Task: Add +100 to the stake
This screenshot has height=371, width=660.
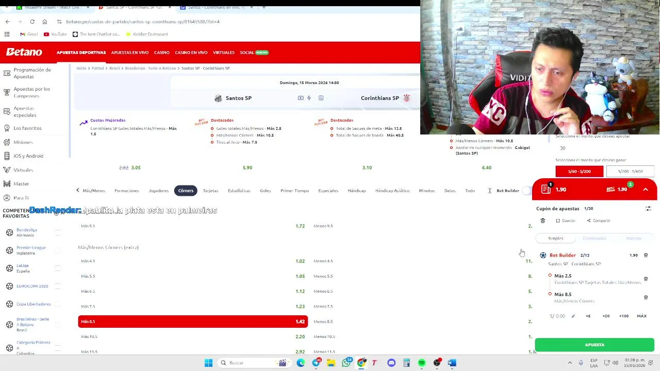Action: tap(624, 316)
